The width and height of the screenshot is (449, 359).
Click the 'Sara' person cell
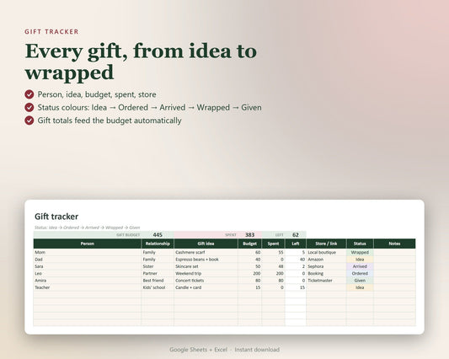pyautogui.click(x=88, y=266)
